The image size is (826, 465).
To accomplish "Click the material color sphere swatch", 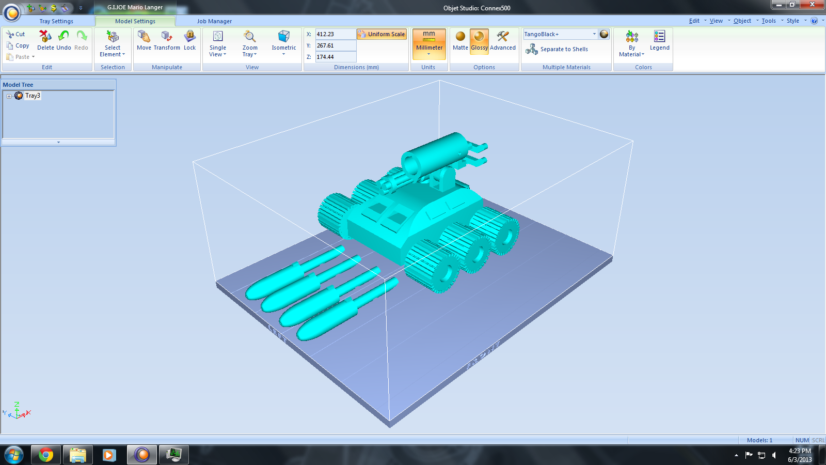I will click(604, 34).
